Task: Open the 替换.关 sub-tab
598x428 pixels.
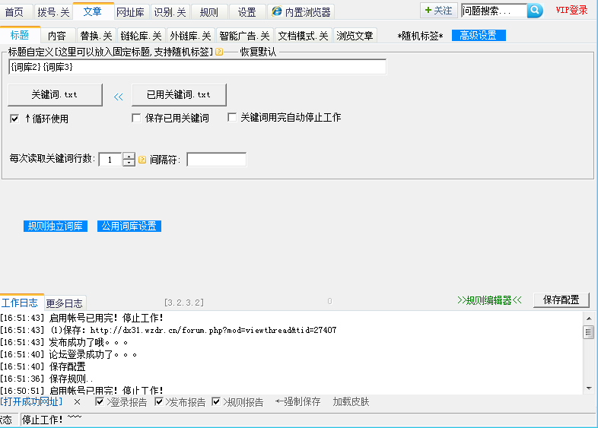Action: click(96, 36)
